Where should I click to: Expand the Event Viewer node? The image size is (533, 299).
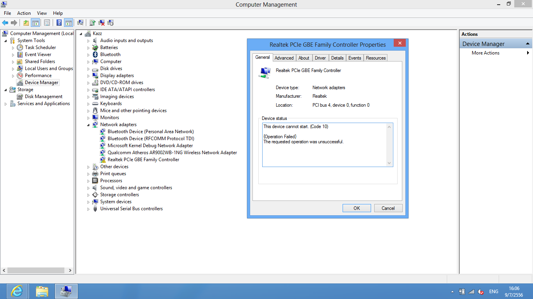[13, 55]
